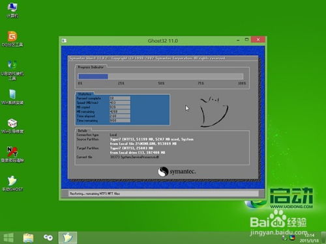Launch the DG partition tool icon
326x244 pixels.
click(x=12, y=39)
